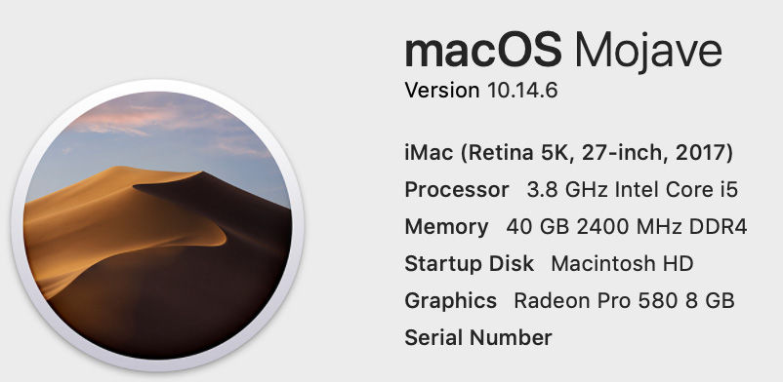Click the bold "macOS" title word
Image resolution: width=783 pixels, height=382 pixels.
483,52
